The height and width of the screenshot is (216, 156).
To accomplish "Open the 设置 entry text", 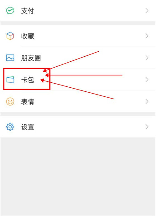I will 27,127.
